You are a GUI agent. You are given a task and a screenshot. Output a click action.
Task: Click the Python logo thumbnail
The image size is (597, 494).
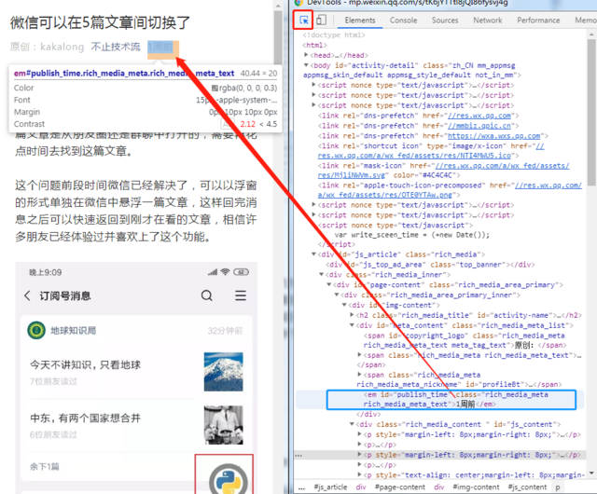(228, 479)
